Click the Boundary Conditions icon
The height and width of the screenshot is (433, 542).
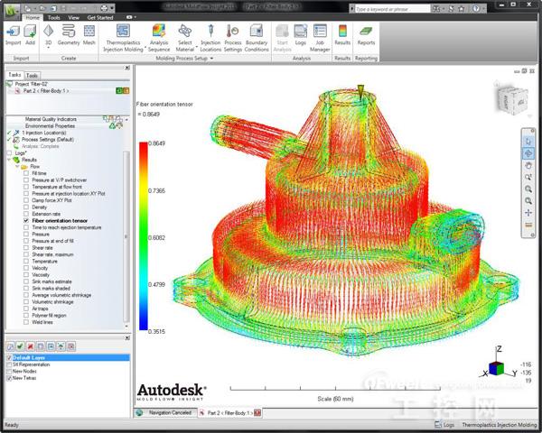click(x=257, y=34)
